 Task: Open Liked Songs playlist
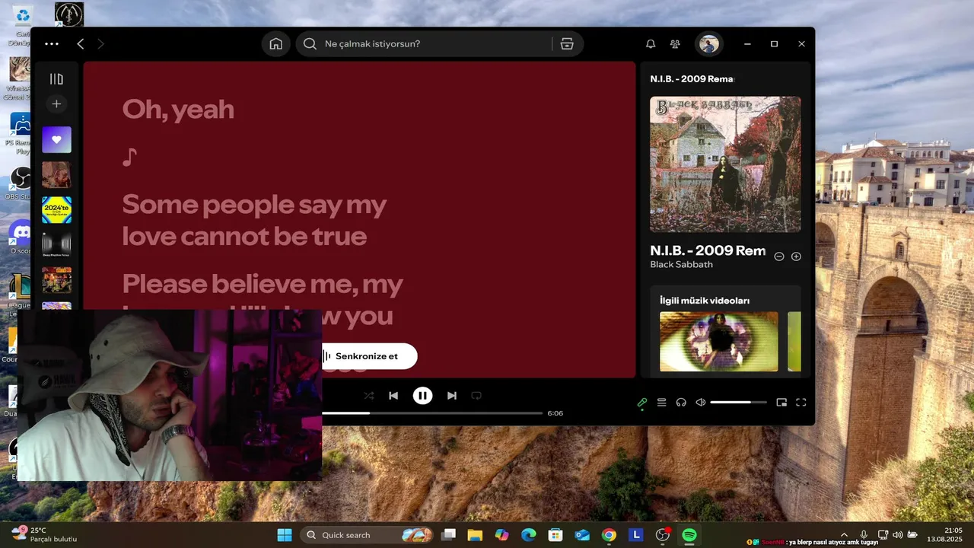(x=56, y=140)
